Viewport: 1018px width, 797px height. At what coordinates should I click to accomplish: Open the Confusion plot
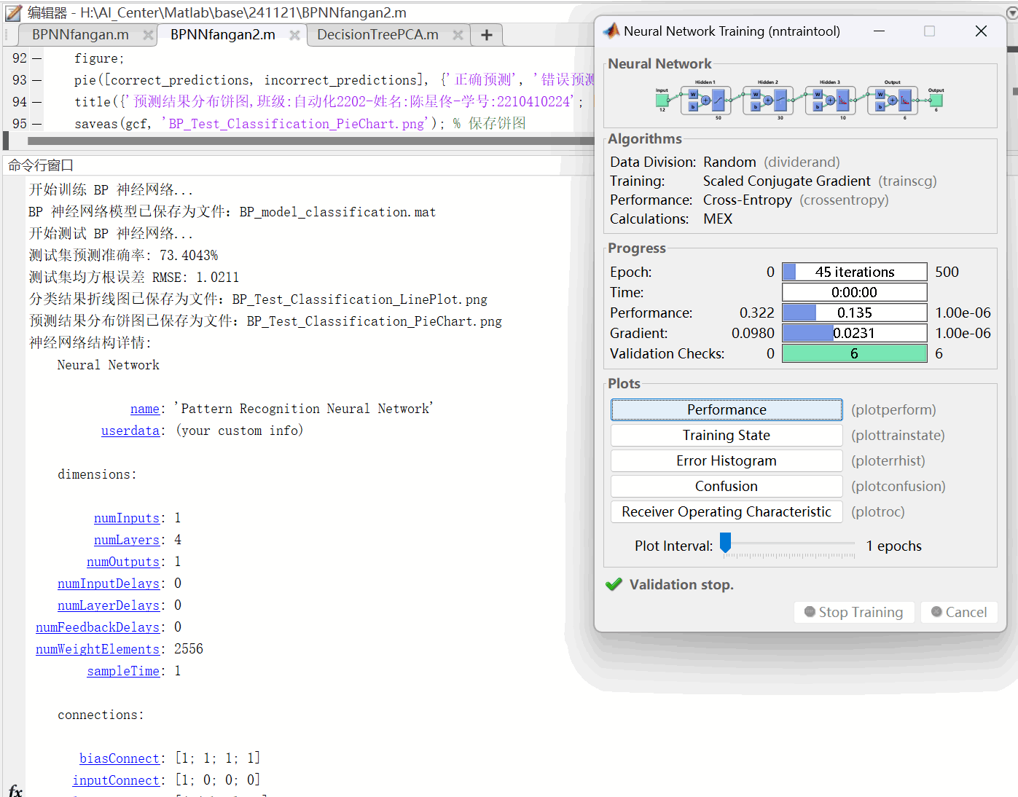pyautogui.click(x=727, y=486)
